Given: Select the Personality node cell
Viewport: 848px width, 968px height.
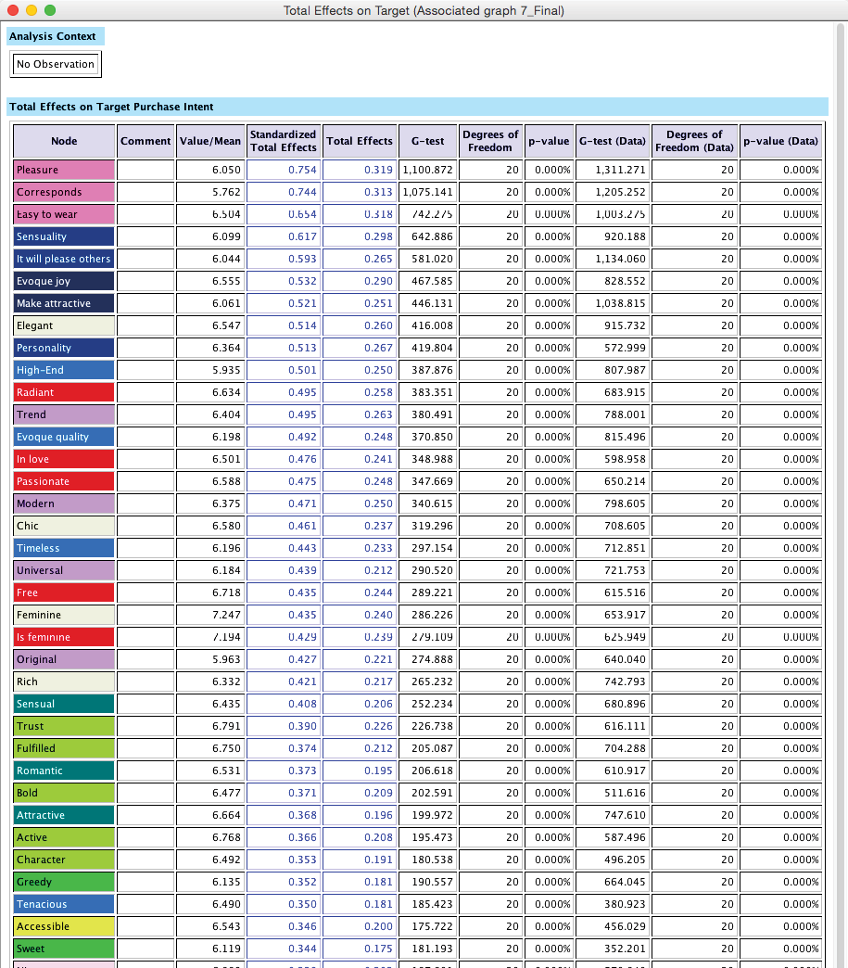Looking at the screenshot, I should (64, 348).
